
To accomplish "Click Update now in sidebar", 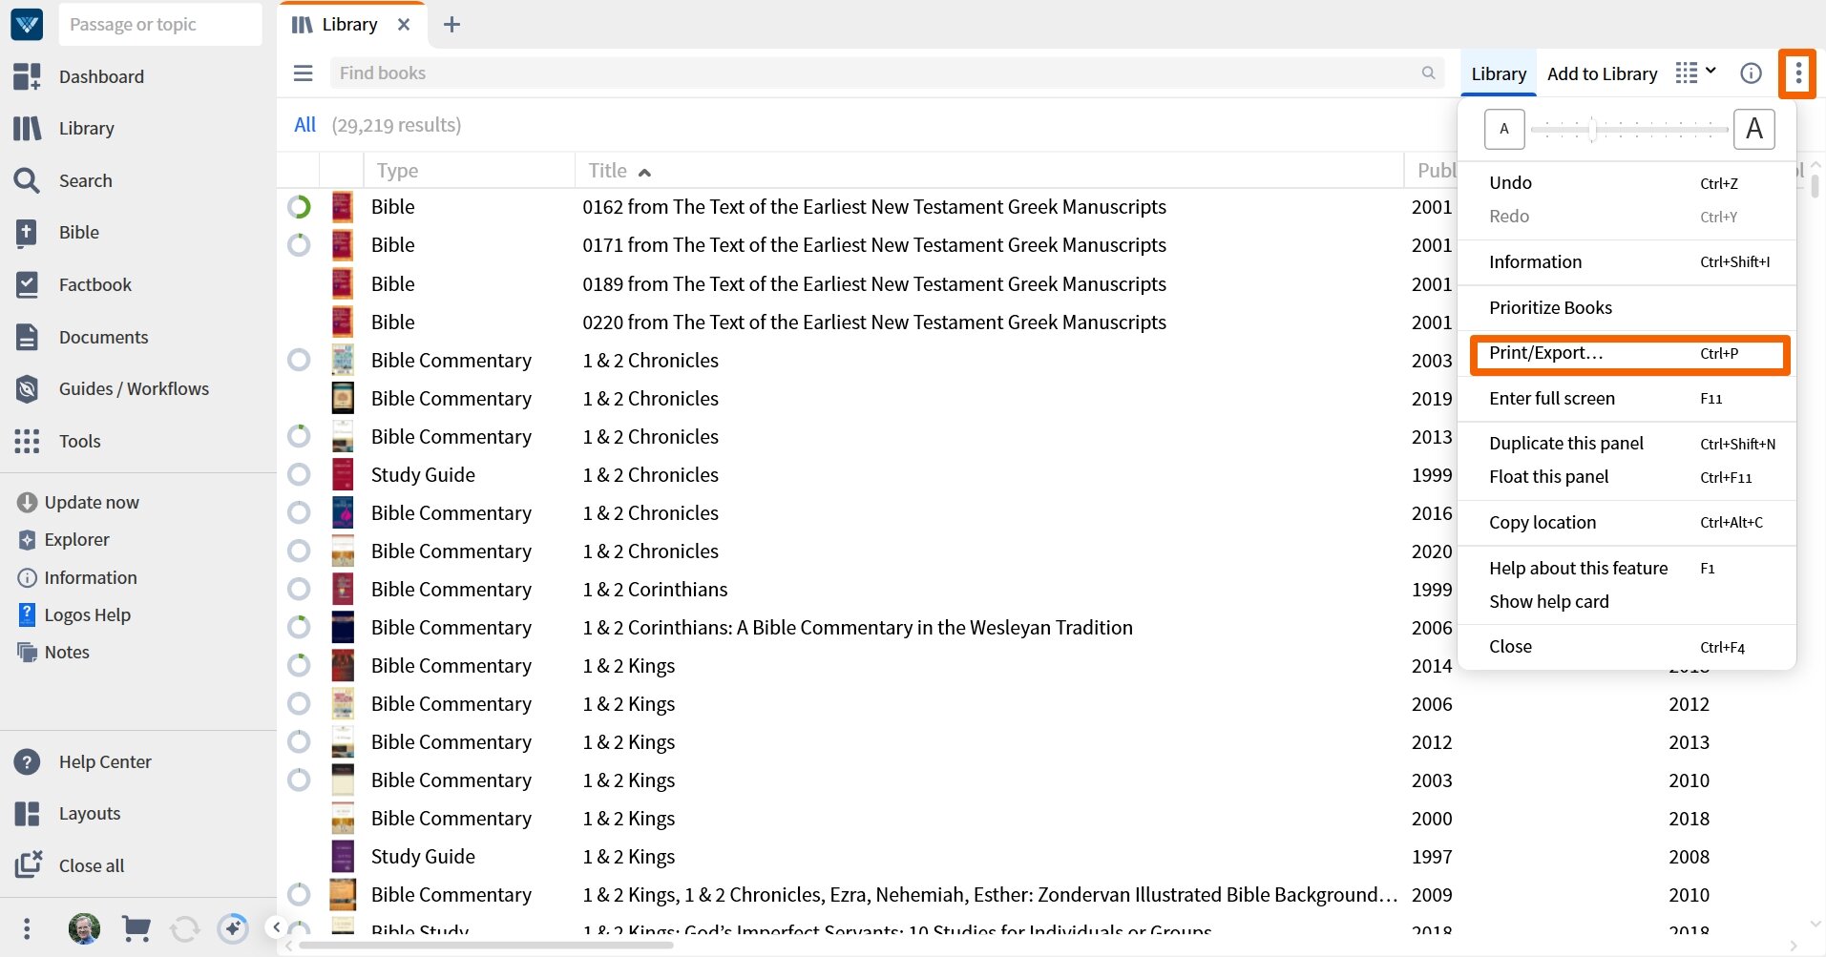I will [78, 502].
